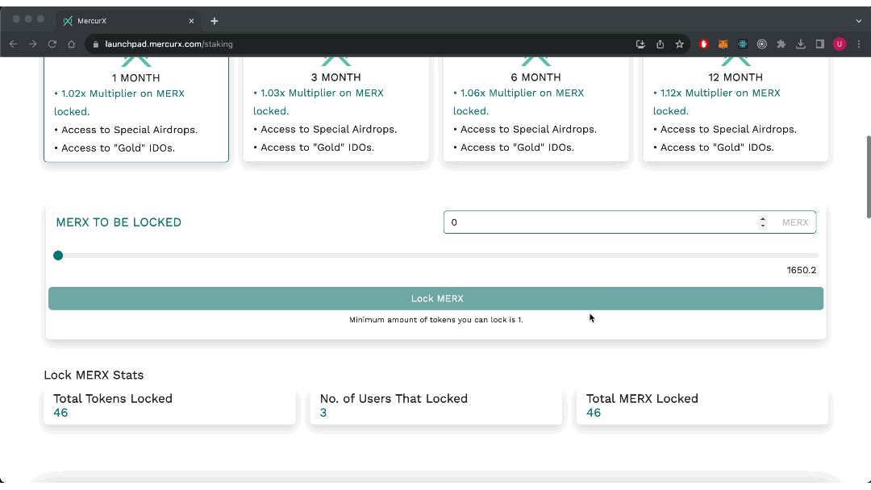Click the Total Tokens Locked value 46

coord(60,413)
